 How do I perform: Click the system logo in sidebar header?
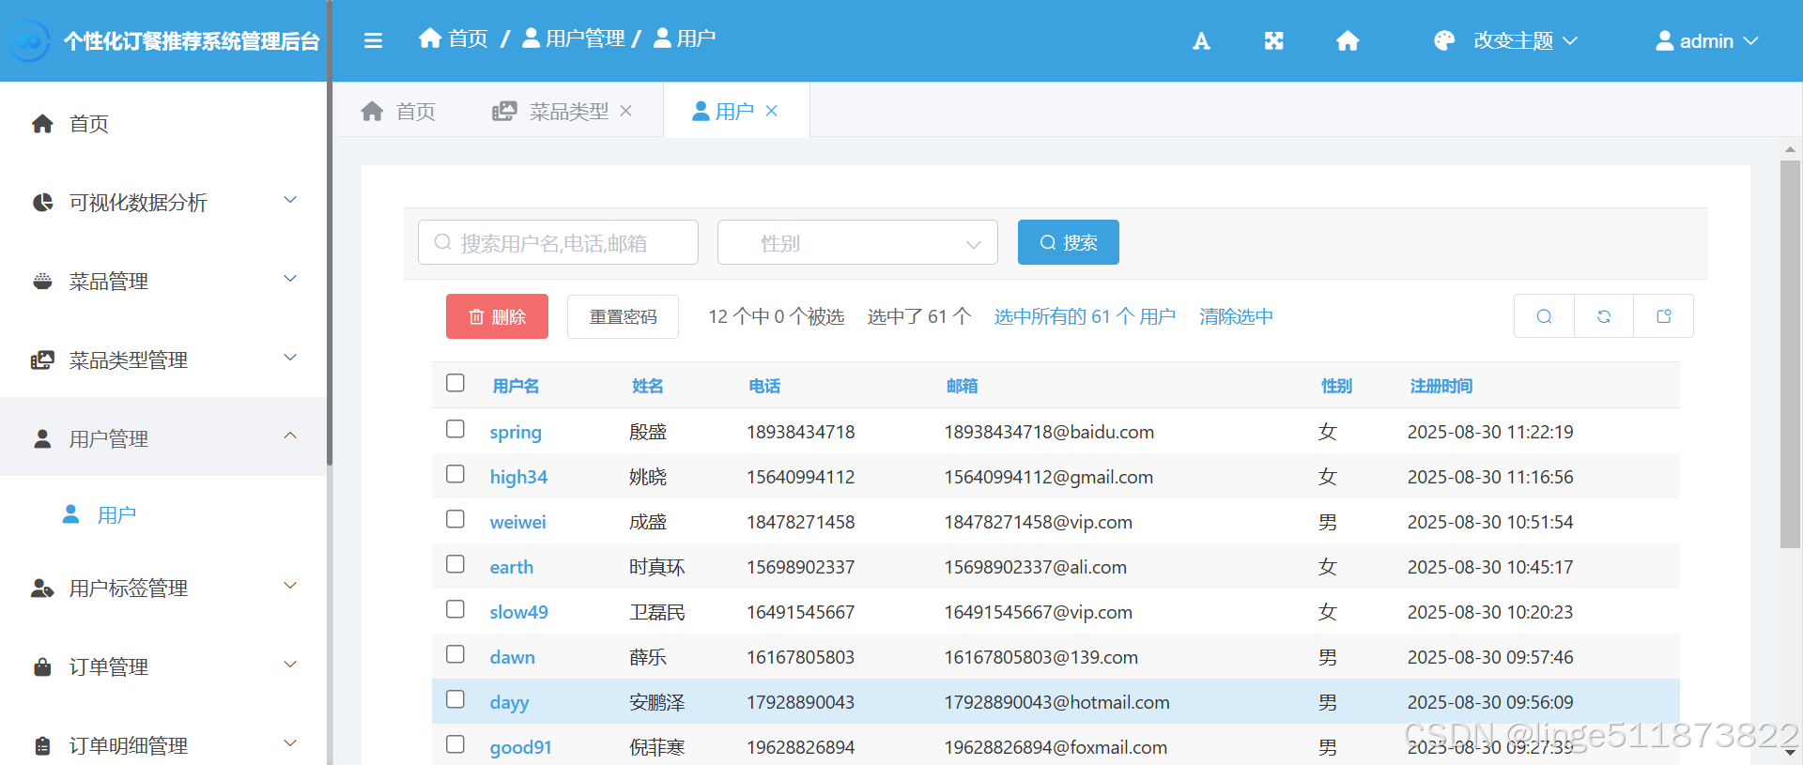[29, 41]
